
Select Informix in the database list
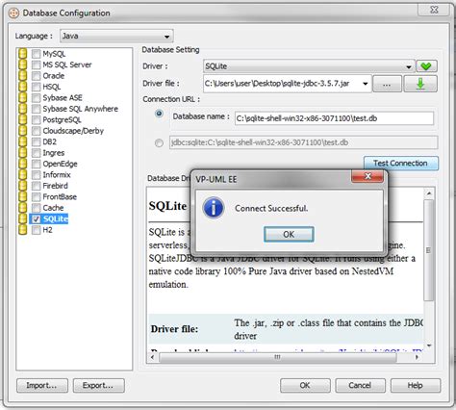click(x=57, y=175)
